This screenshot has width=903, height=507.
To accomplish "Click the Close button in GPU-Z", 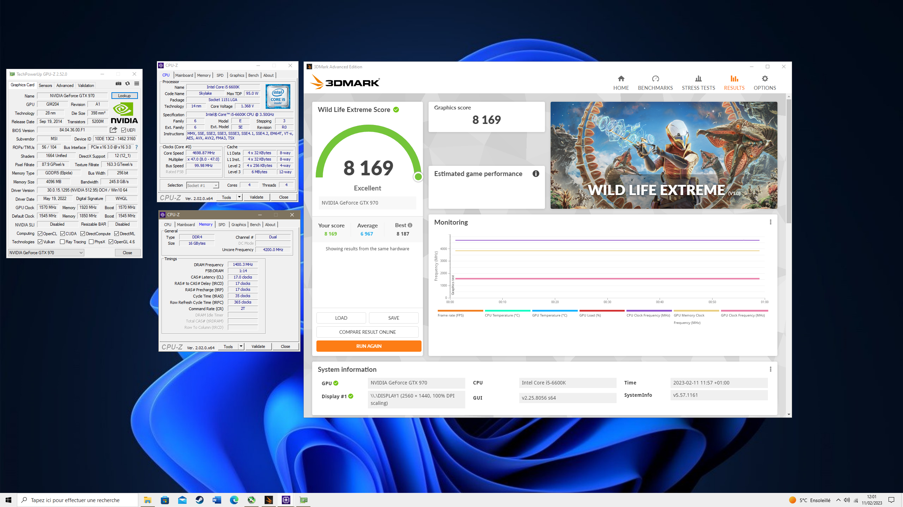I will tap(127, 253).
